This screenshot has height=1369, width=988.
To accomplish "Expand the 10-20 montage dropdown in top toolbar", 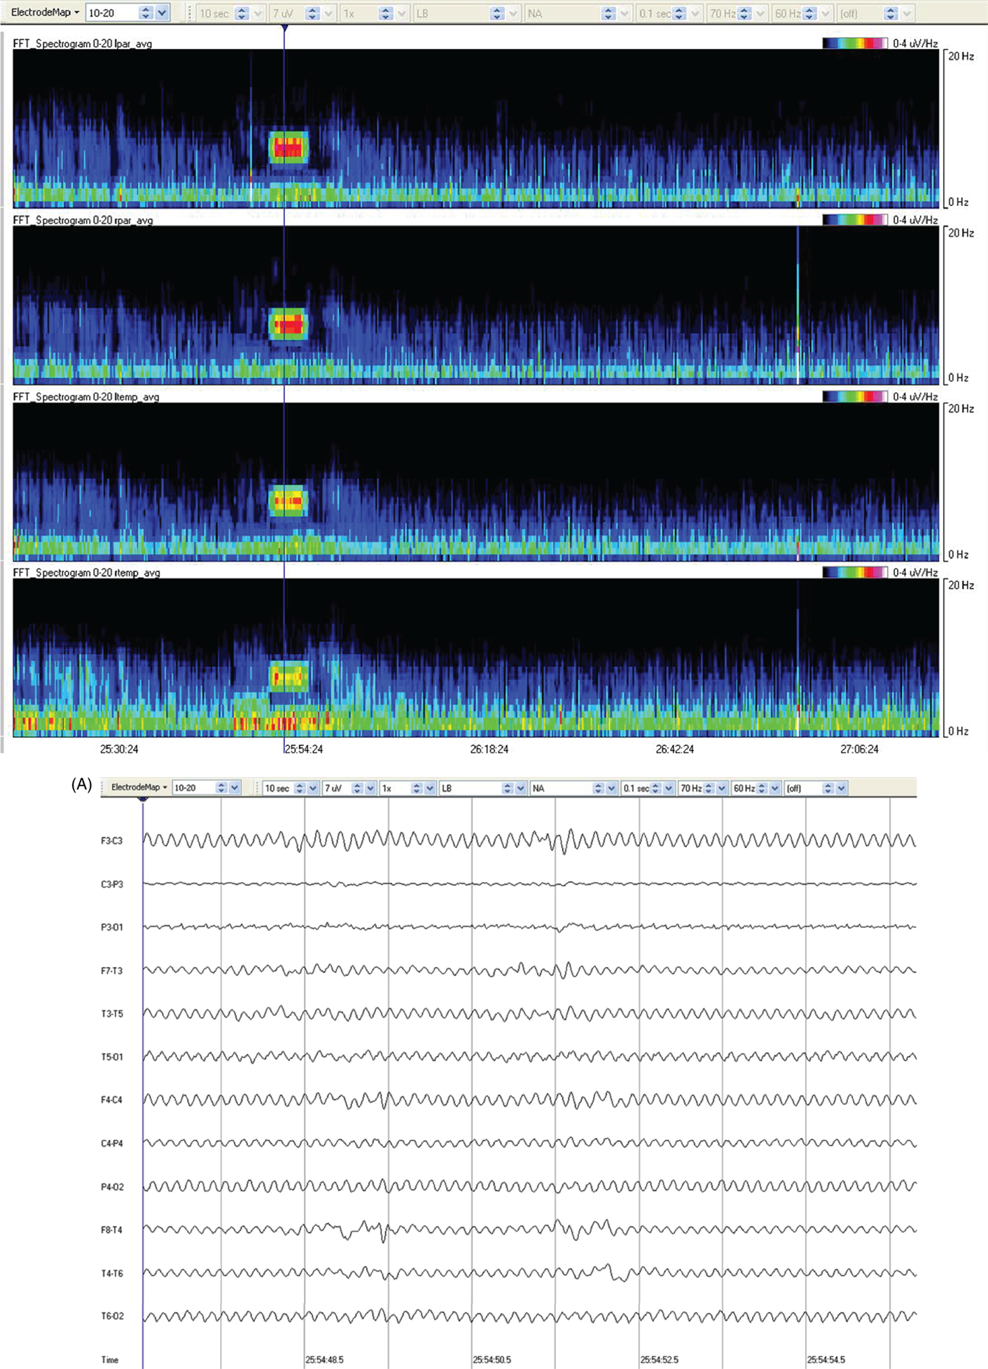I will pos(162,13).
